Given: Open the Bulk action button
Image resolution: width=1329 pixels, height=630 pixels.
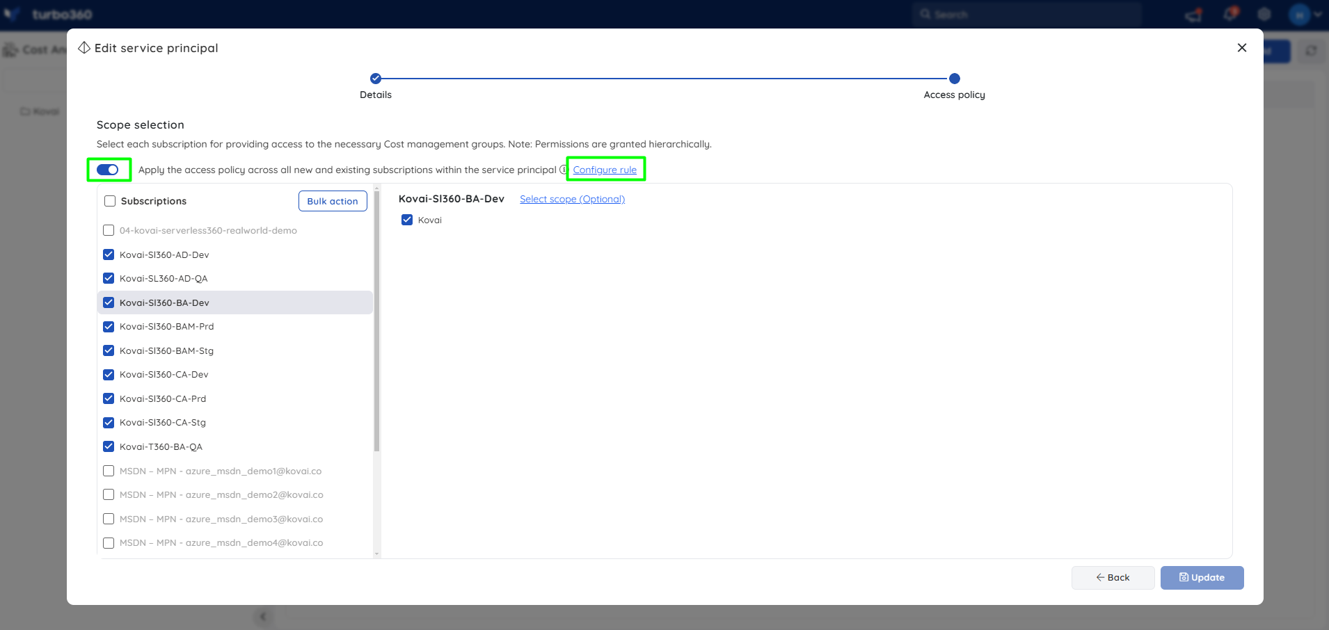Looking at the screenshot, I should click(333, 201).
